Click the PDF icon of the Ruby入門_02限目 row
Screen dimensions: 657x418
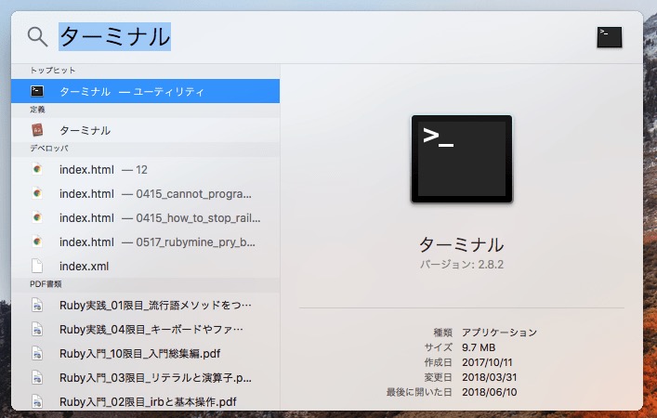pos(37,401)
